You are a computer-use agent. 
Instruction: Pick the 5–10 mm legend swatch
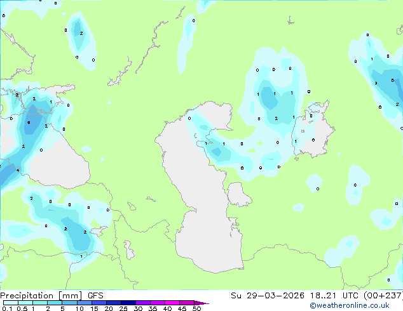(x=69, y=303)
